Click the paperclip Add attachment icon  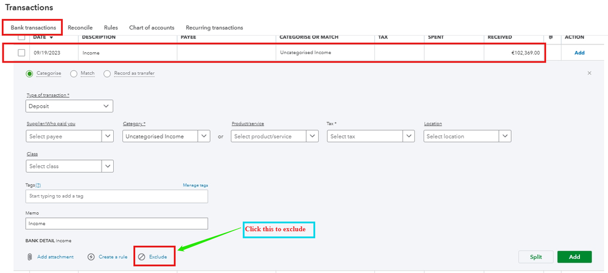(29, 257)
